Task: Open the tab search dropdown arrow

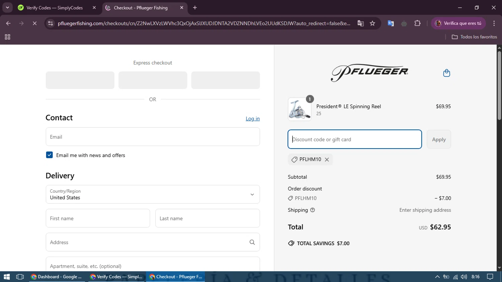Action: click(x=7, y=8)
